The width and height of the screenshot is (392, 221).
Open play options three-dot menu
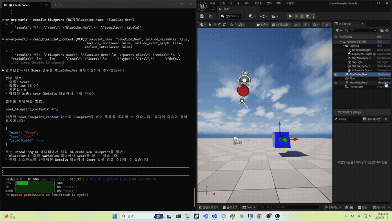pyautogui.click(x=313, y=16)
